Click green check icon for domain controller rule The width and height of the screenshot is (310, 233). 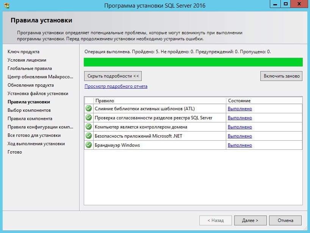tap(89, 127)
